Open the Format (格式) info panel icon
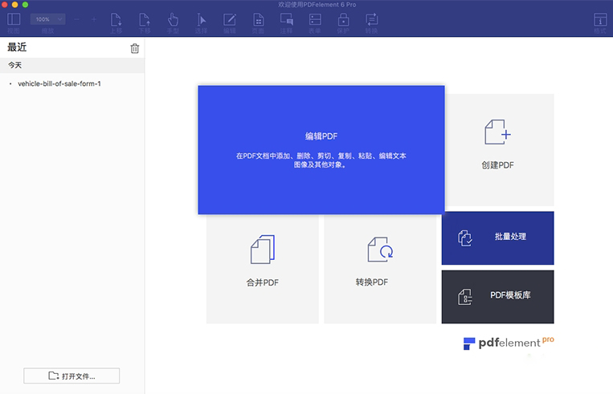 pos(600,19)
